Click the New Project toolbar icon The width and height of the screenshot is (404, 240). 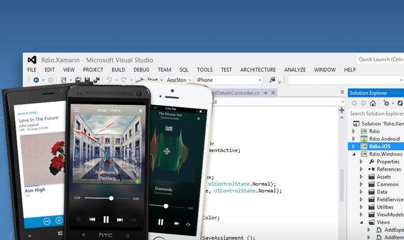[x=63, y=80]
